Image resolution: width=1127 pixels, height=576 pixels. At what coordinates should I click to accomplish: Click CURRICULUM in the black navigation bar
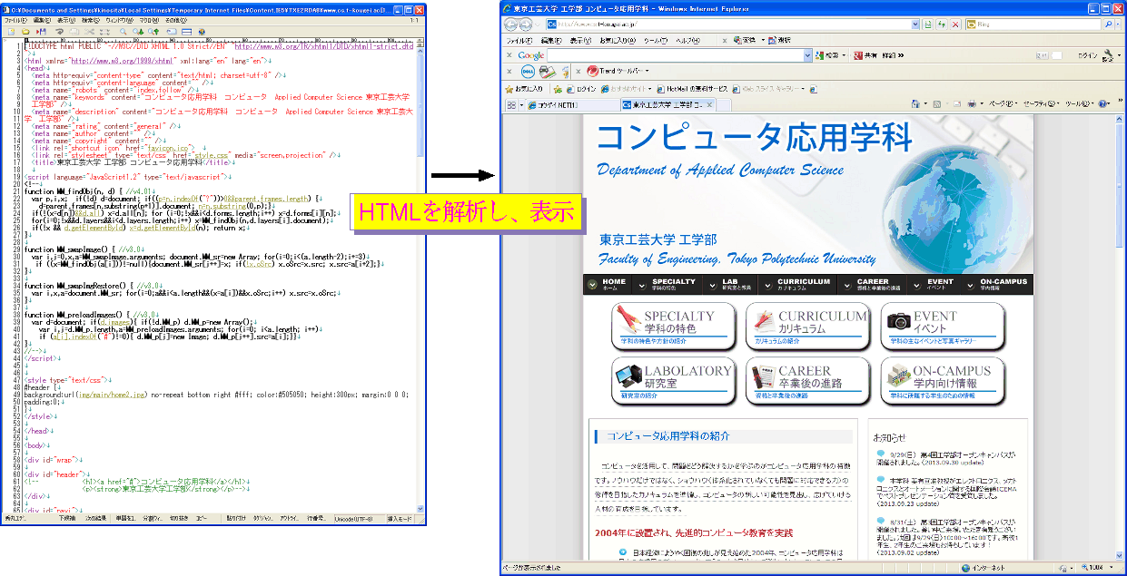pos(798,284)
